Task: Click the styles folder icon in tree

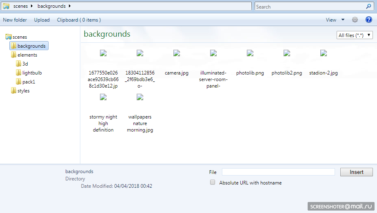Action: click(14, 91)
